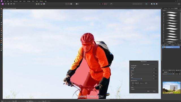Viewport: 181px width, 102px height.
Task: Click the Invert Pixel Selection toolbar icon
Action: coord(71,4)
